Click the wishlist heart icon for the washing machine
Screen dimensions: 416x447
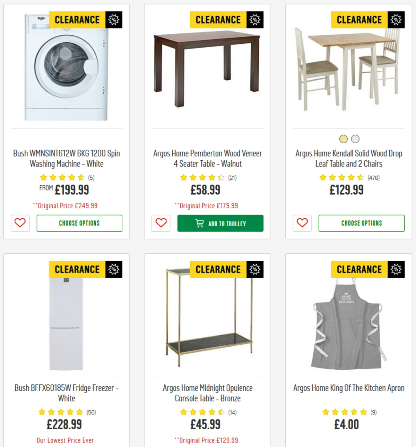pos(20,223)
